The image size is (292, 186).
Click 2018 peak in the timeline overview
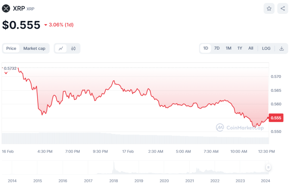tap(114, 165)
